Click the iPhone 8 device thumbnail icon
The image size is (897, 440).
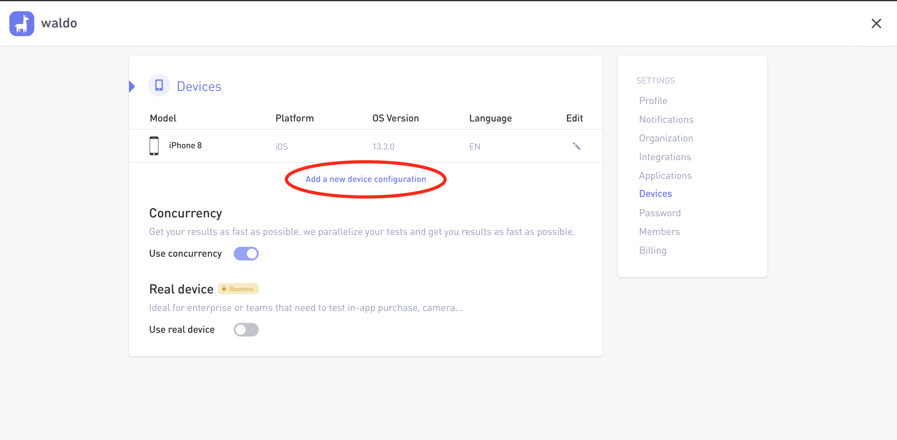154,146
